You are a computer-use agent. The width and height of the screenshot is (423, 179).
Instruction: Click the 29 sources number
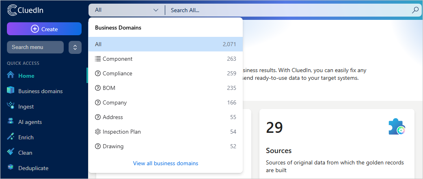pos(274,127)
